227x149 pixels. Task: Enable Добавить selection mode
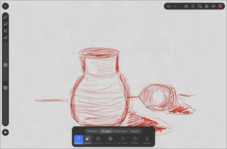78,140
